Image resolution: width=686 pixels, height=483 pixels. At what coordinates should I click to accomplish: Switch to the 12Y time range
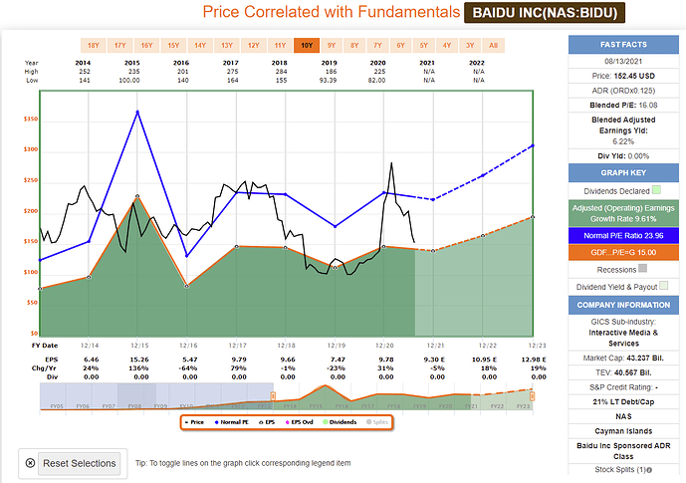253,45
